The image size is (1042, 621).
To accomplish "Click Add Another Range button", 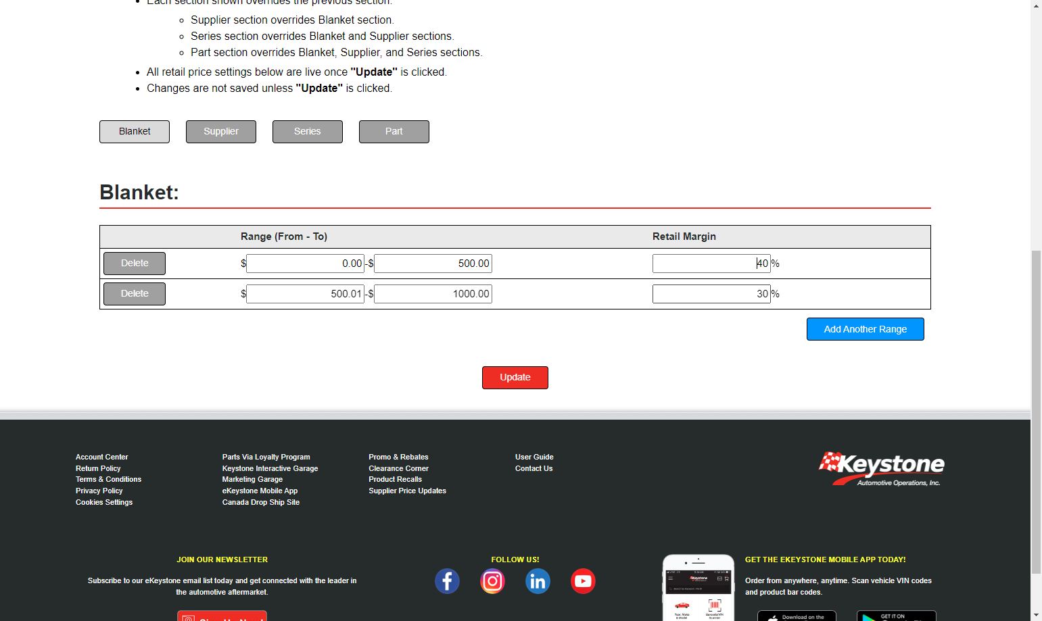I will [866, 329].
